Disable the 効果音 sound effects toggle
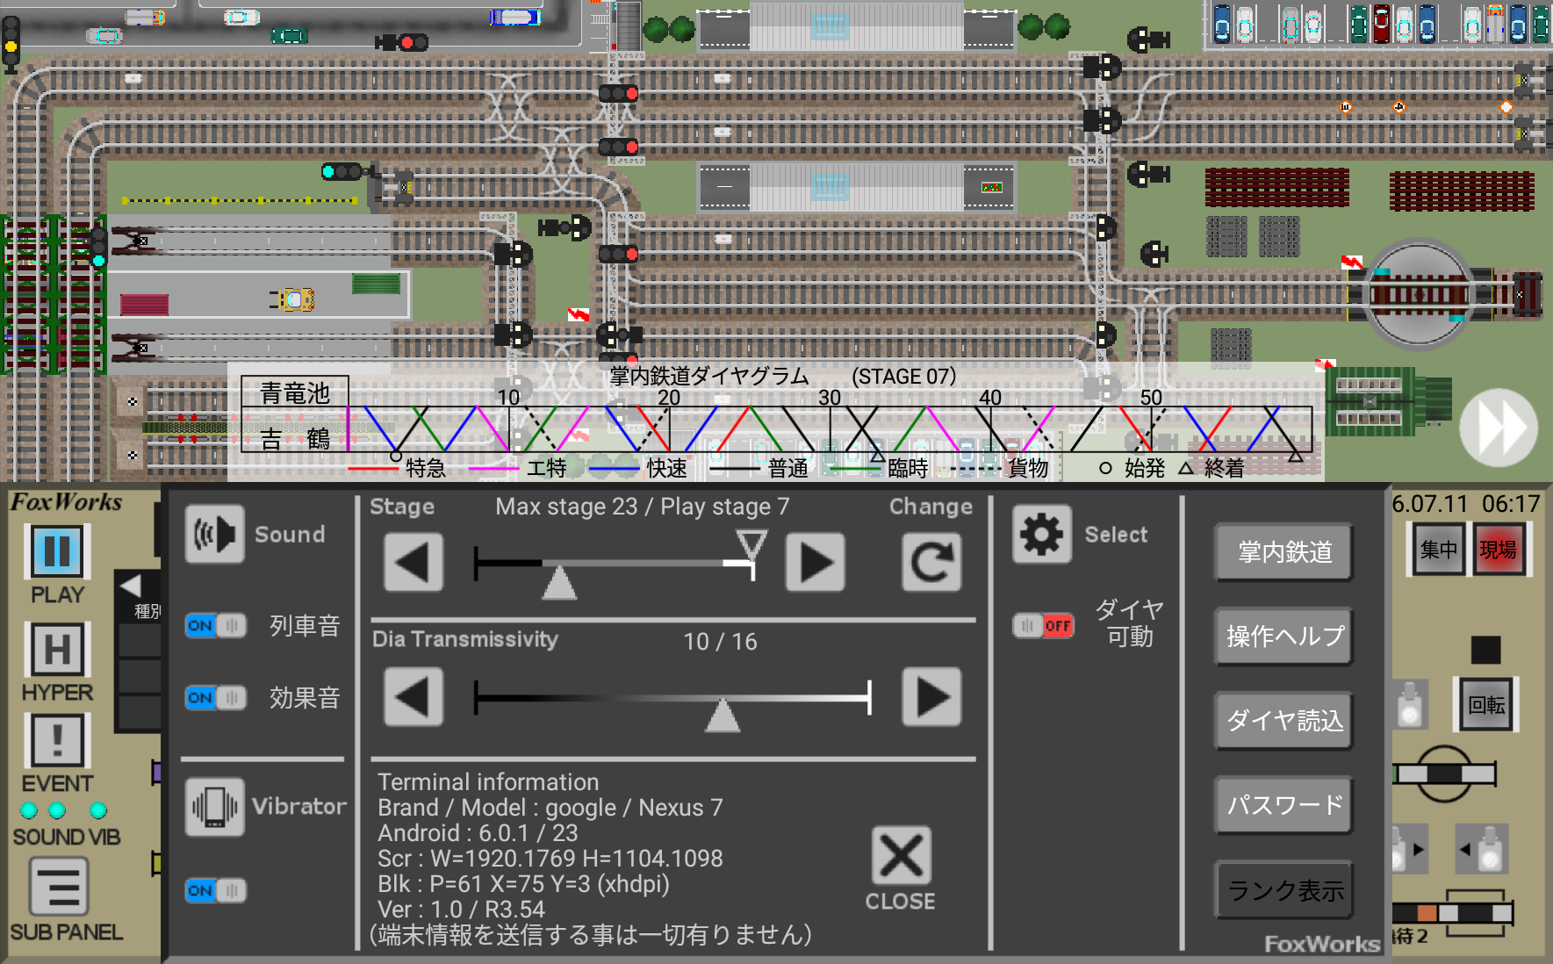The image size is (1553, 964). [x=215, y=698]
